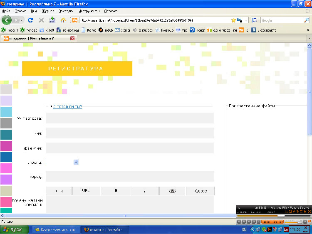Open downloads with the green-arrow toolbar icon

click(52, 20)
